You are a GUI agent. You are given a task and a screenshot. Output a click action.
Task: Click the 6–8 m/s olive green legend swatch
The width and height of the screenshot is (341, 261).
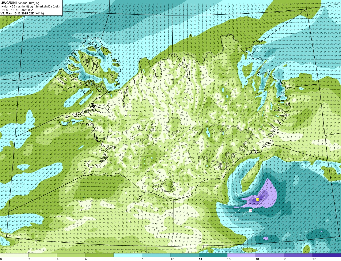pos(99,255)
